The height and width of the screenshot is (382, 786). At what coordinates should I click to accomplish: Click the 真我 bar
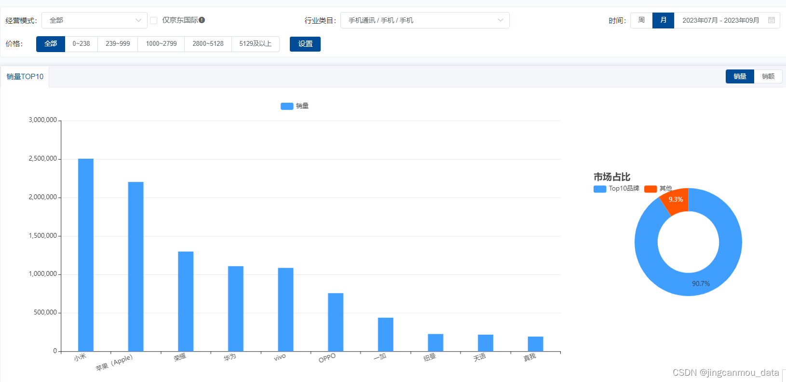535,344
